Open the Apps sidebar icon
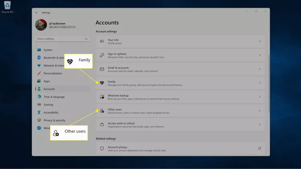Screen dimensions: 301x169 pyautogui.click(x=39, y=81)
